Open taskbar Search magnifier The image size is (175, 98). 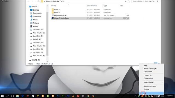[7, 96]
